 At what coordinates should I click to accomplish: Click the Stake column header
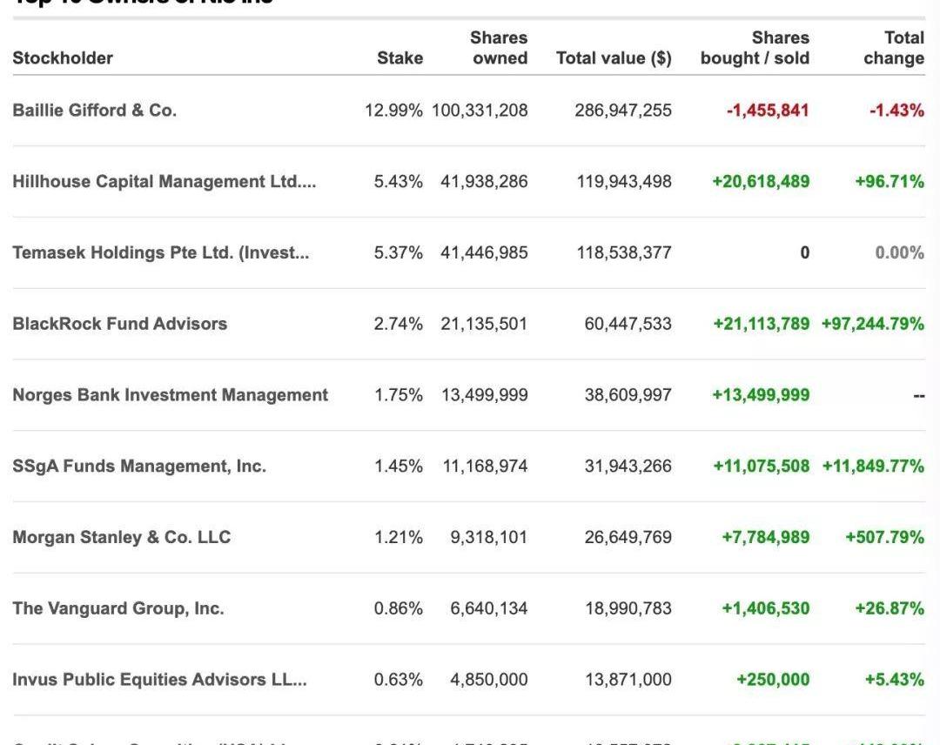399,58
